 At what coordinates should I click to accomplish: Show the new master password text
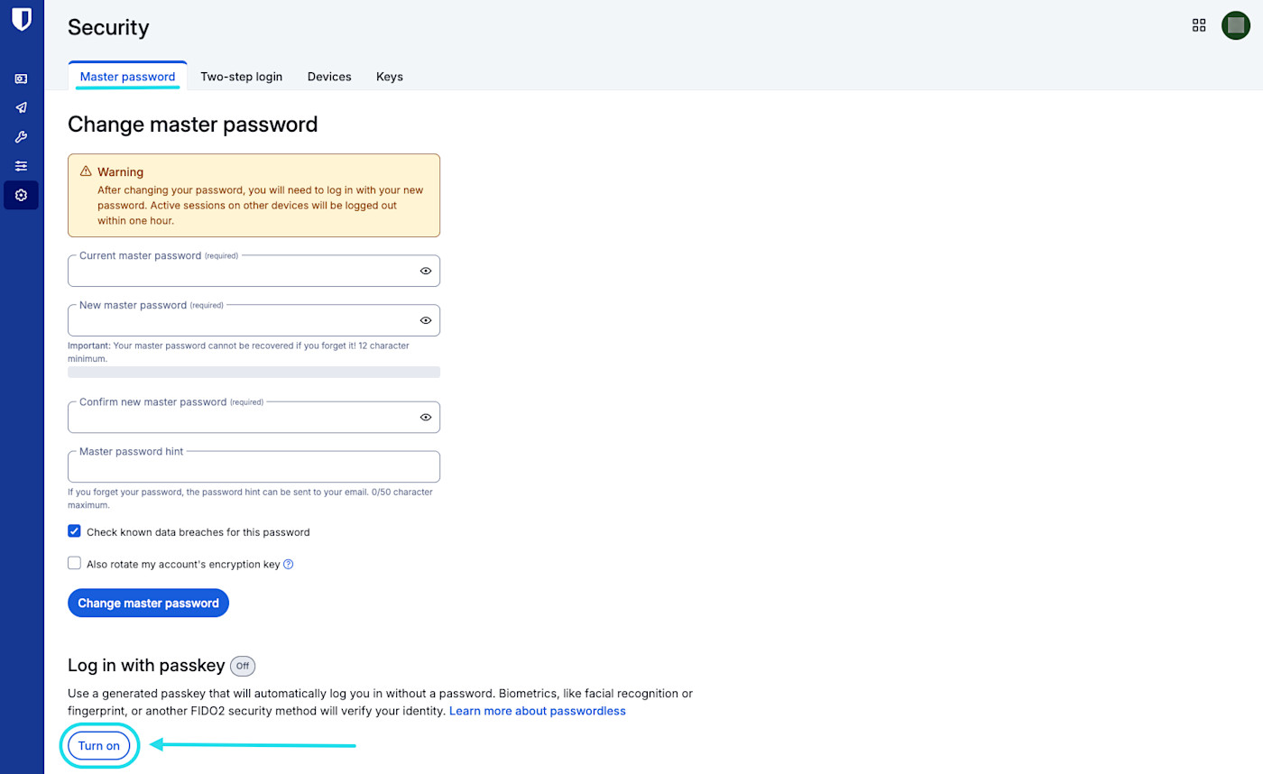pyautogui.click(x=425, y=319)
